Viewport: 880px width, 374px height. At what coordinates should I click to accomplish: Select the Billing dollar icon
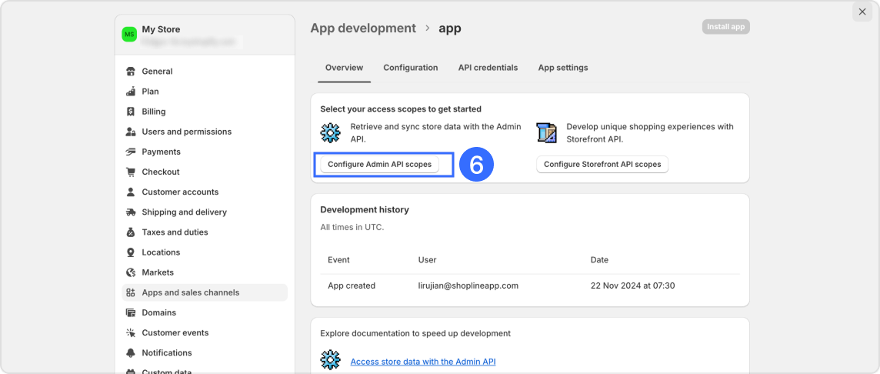131,112
